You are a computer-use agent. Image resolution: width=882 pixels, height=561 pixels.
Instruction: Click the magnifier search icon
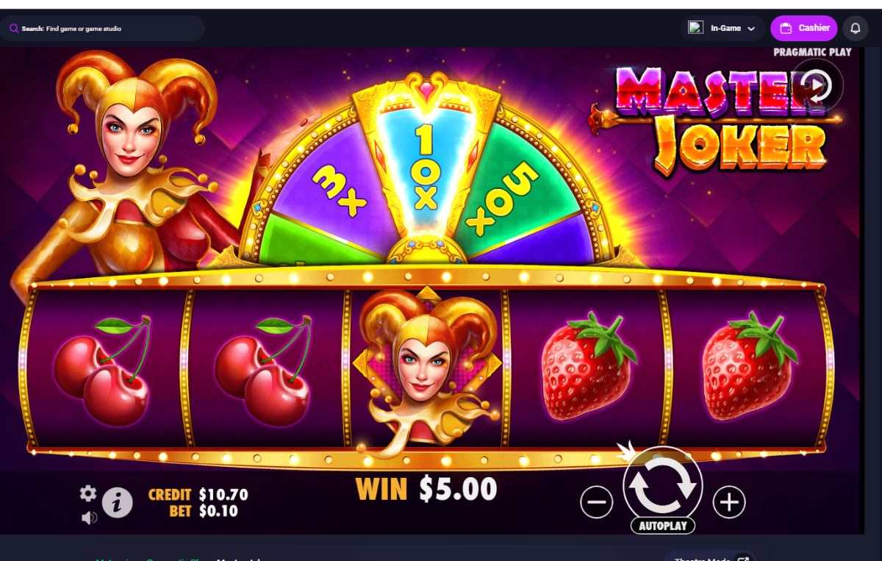(x=14, y=29)
